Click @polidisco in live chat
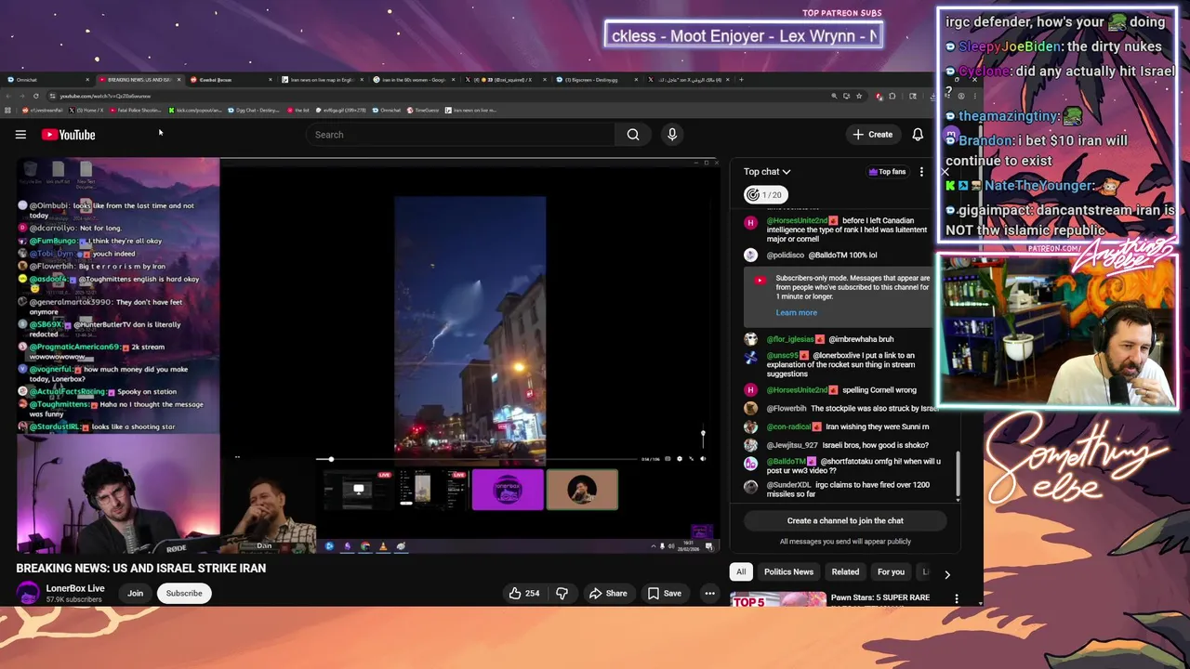Viewport: 1190px width, 669px height. pyautogui.click(x=786, y=255)
